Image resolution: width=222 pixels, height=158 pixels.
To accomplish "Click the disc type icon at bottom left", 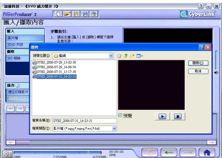I will 7,154.
